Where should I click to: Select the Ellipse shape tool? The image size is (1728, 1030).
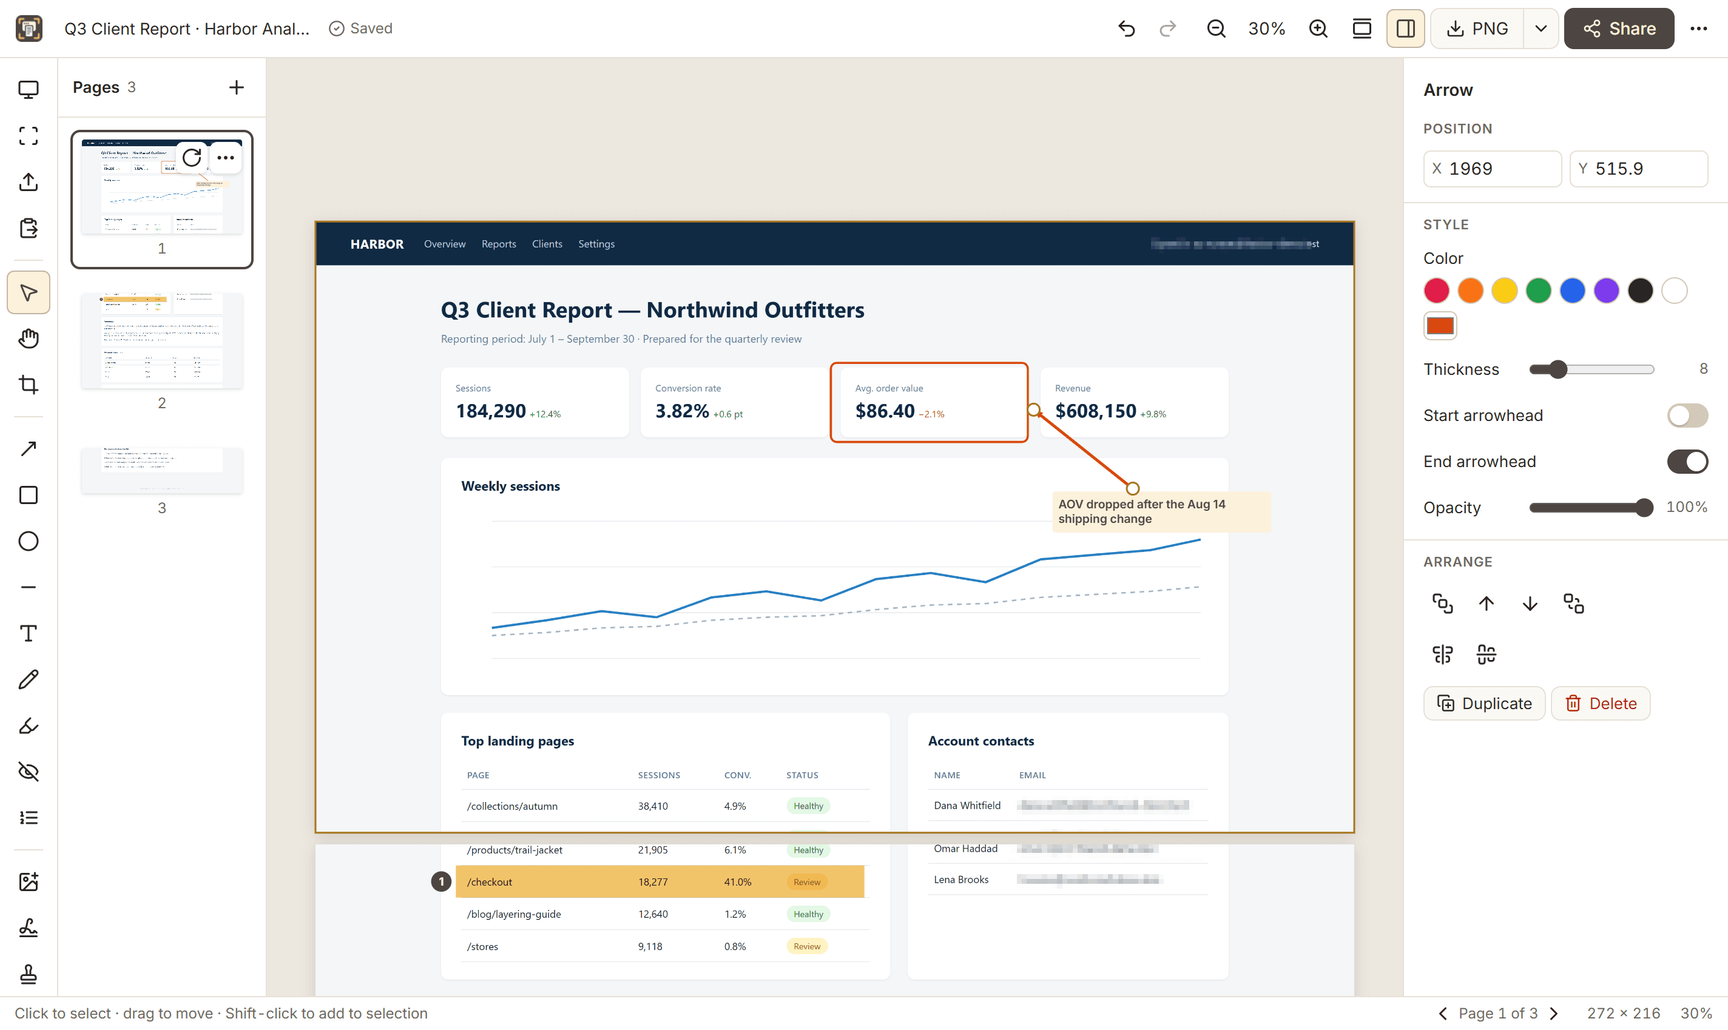pos(29,541)
